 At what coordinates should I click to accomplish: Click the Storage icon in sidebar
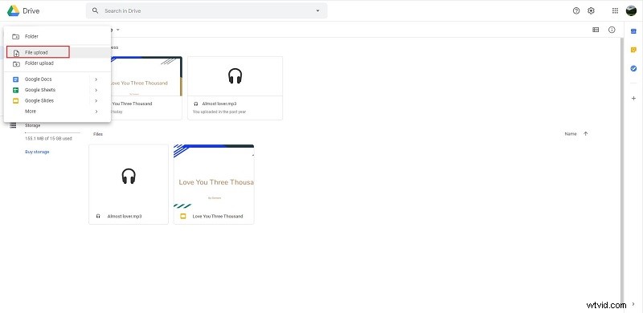point(13,125)
